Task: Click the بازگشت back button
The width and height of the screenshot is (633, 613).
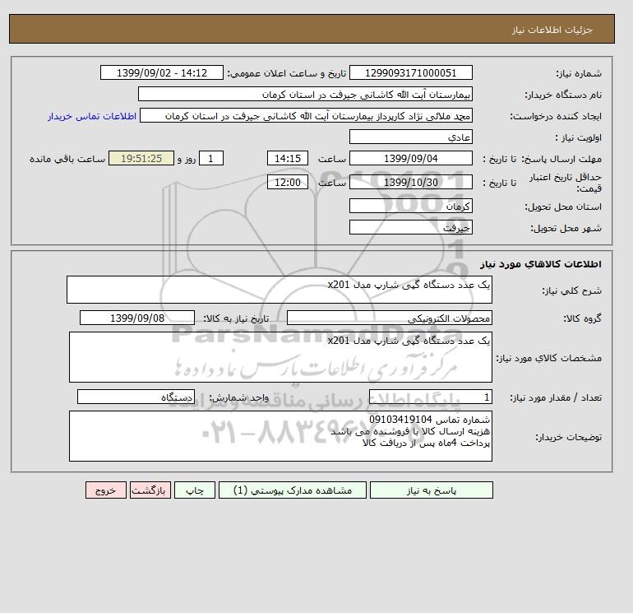Action: coord(150,490)
